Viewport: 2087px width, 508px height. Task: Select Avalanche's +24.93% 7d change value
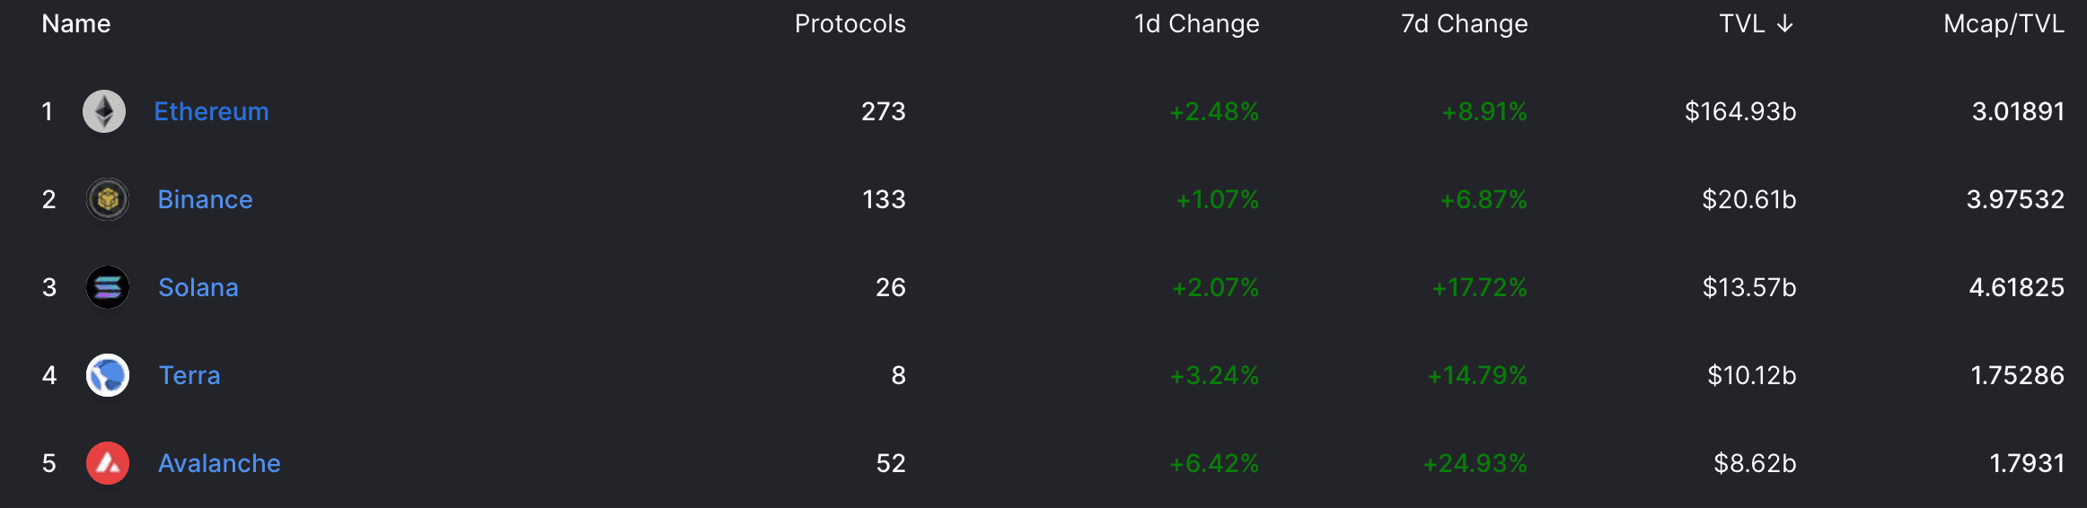pyautogui.click(x=1475, y=463)
